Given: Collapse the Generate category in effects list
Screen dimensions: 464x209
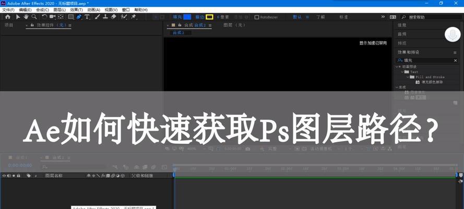Looking at the screenshot, I should [x=397, y=87].
